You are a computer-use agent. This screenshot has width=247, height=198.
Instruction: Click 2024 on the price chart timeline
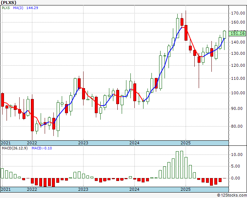[x=134, y=143]
